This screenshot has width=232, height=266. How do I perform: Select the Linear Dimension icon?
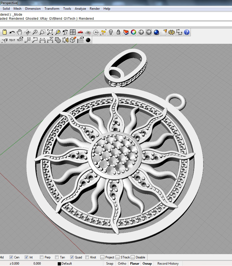[43, 40]
